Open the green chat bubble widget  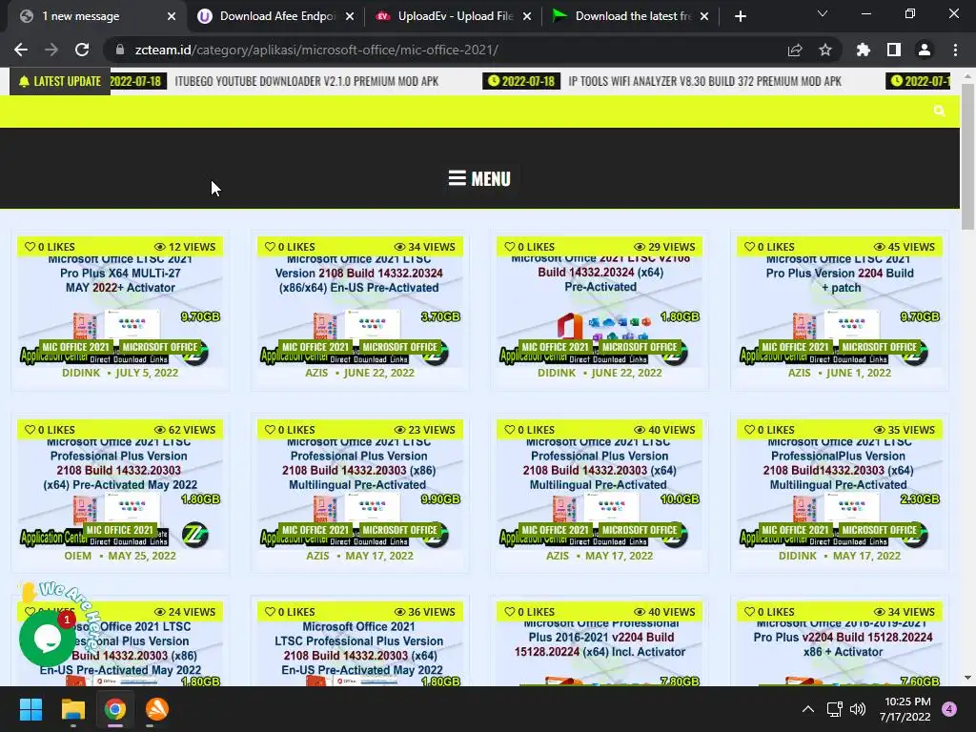(48, 639)
